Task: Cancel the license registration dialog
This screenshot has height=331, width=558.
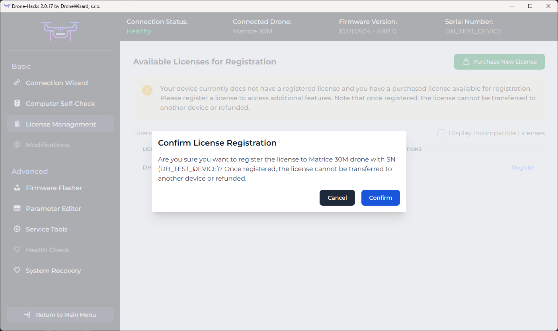Action: (x=337, y=198)
